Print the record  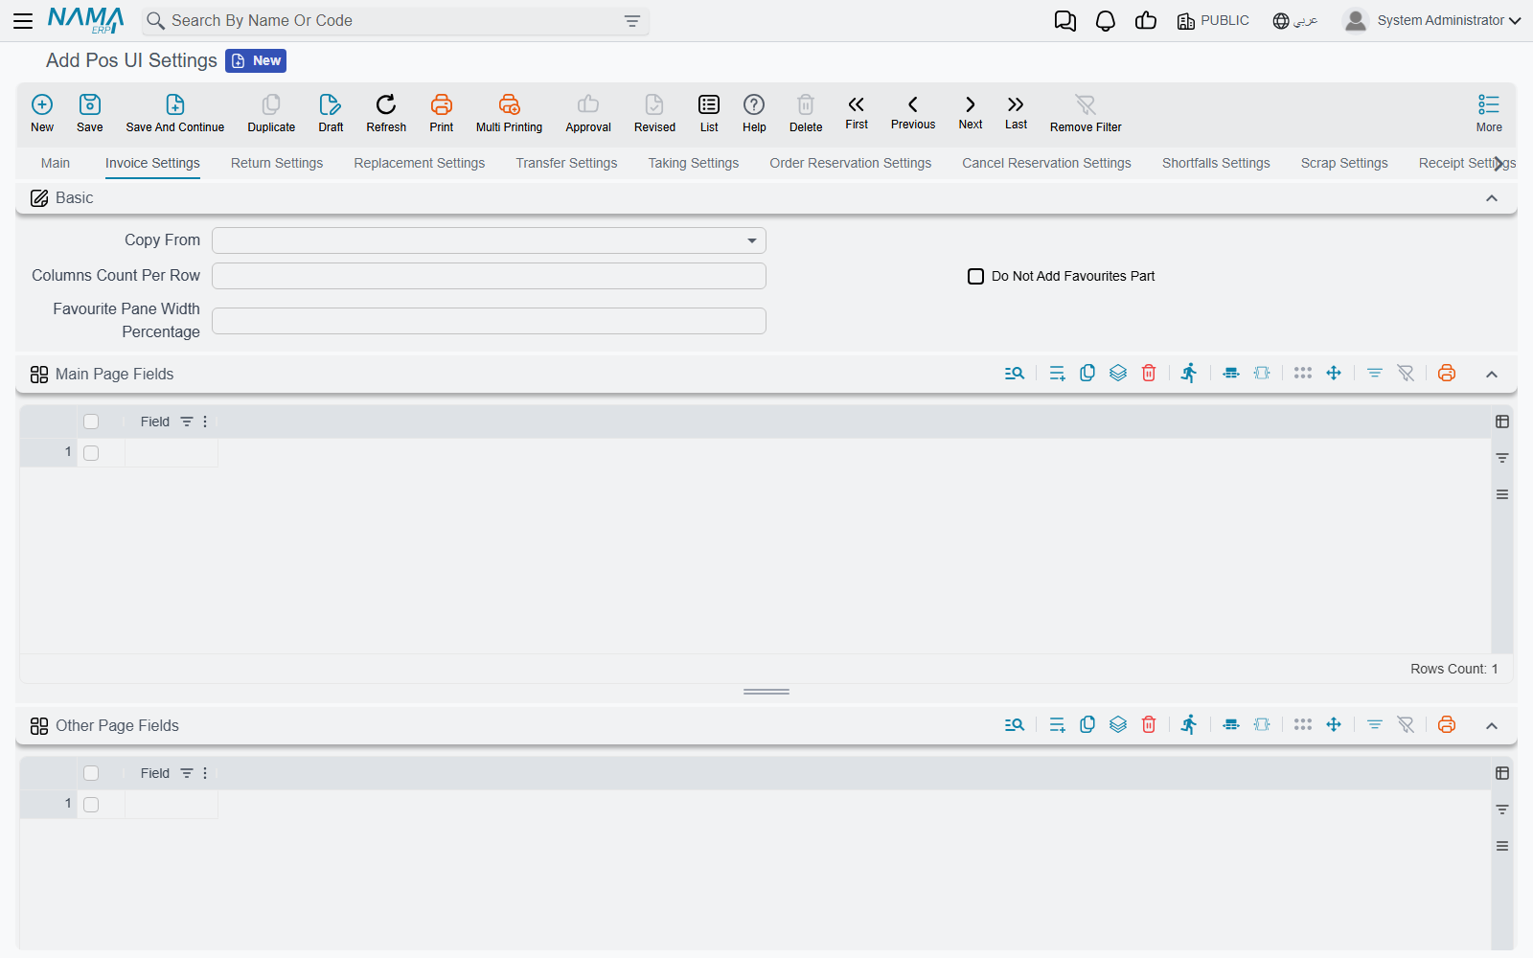point(442,113)
